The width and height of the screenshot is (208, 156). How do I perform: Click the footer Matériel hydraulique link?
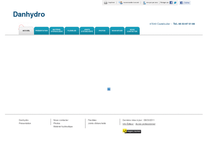pyautogui.click(x=63, y=127)
